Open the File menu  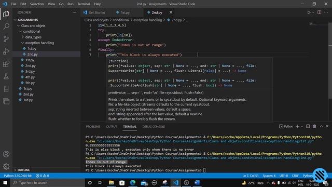(13, 4)
